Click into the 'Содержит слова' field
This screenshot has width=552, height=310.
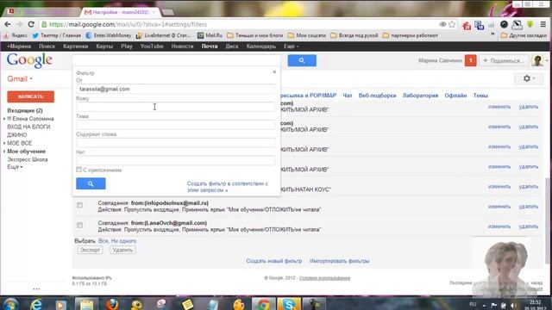[x=175, y=143]
